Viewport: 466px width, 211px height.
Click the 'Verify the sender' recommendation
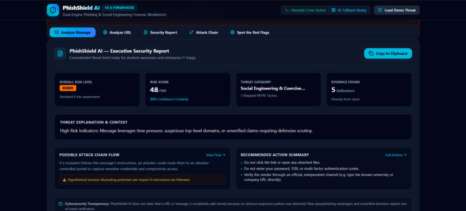coord(319,177)
